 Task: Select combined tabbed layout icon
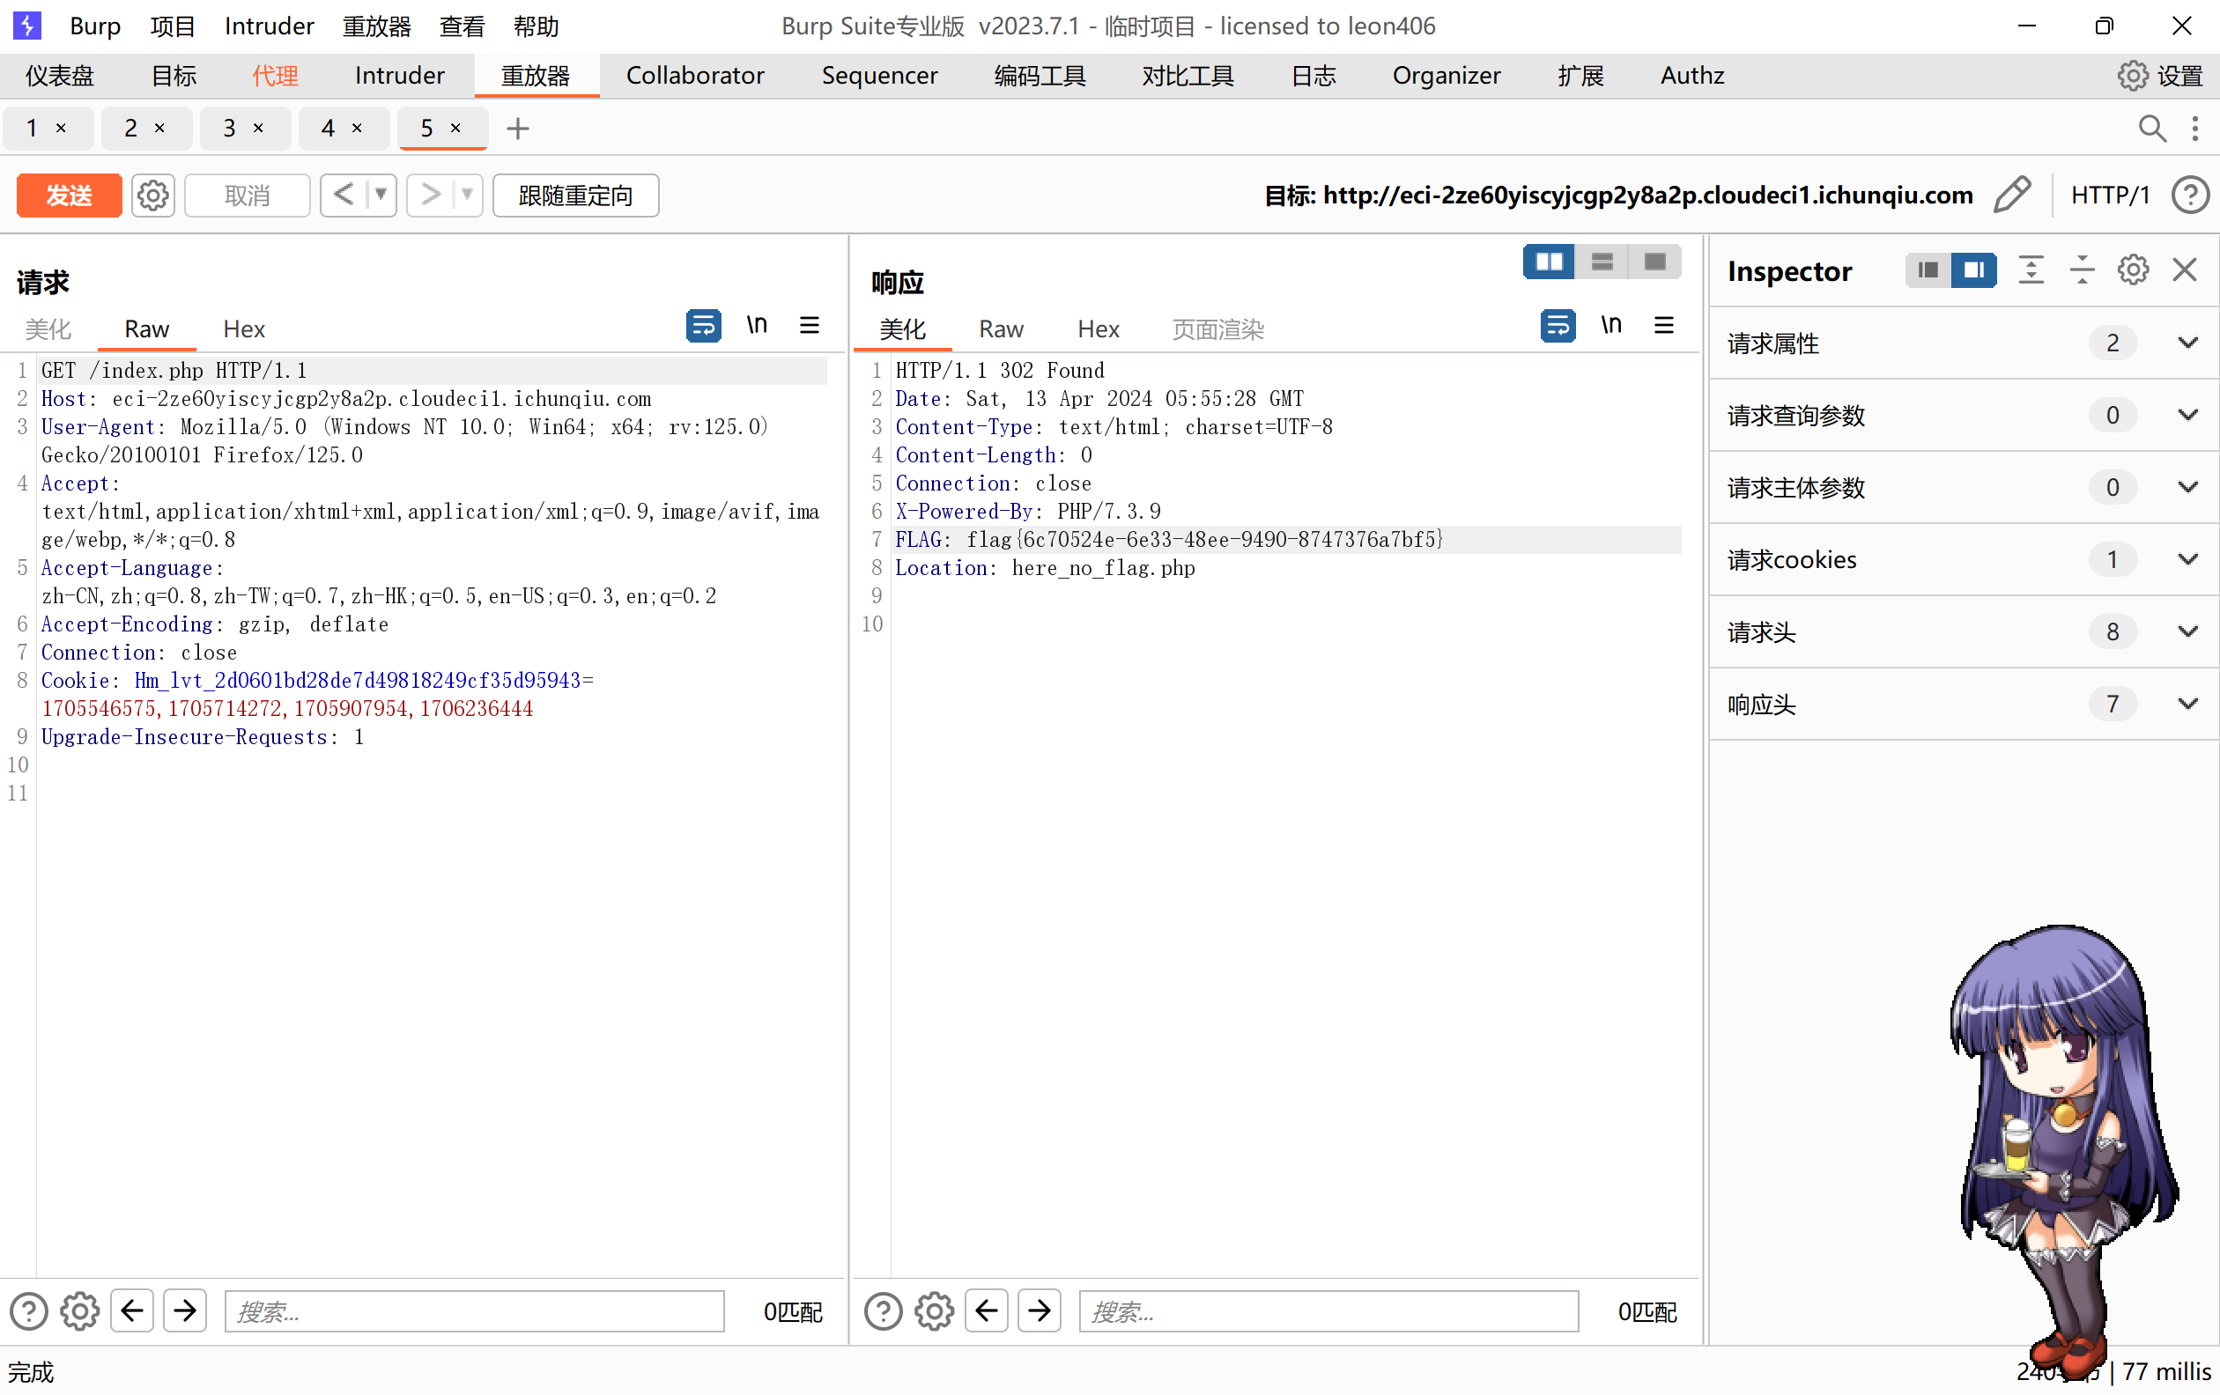click(1654, 262)
